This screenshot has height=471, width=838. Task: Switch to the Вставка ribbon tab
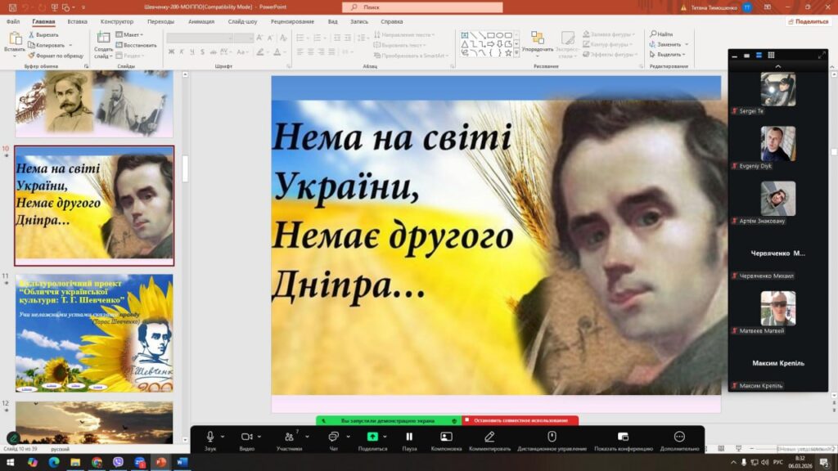(78, 21)
